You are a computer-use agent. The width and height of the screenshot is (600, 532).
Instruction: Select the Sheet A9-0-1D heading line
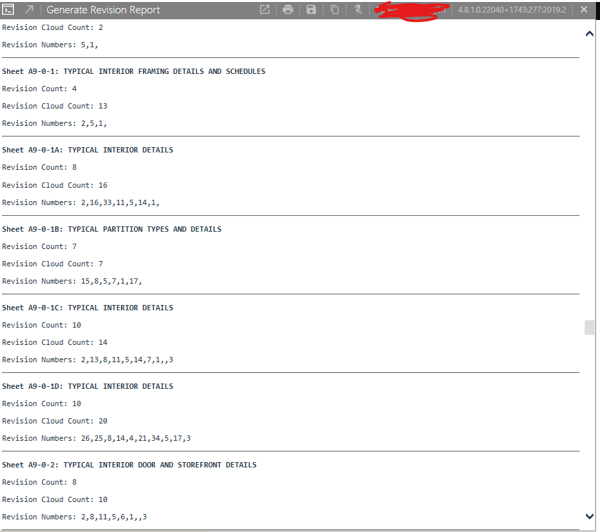point(88,386)
